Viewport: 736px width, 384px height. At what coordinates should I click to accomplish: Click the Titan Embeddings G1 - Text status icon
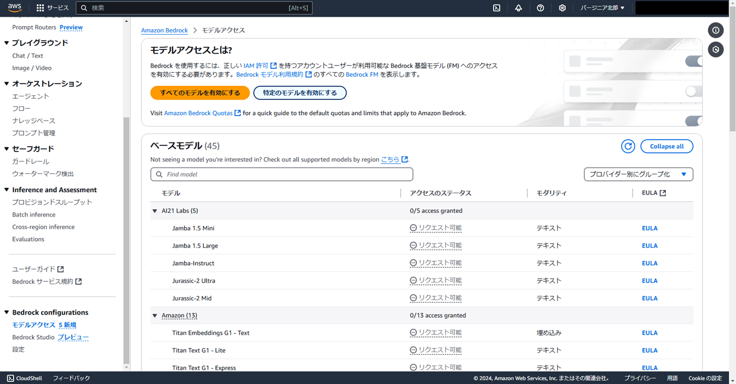(413, 332)
